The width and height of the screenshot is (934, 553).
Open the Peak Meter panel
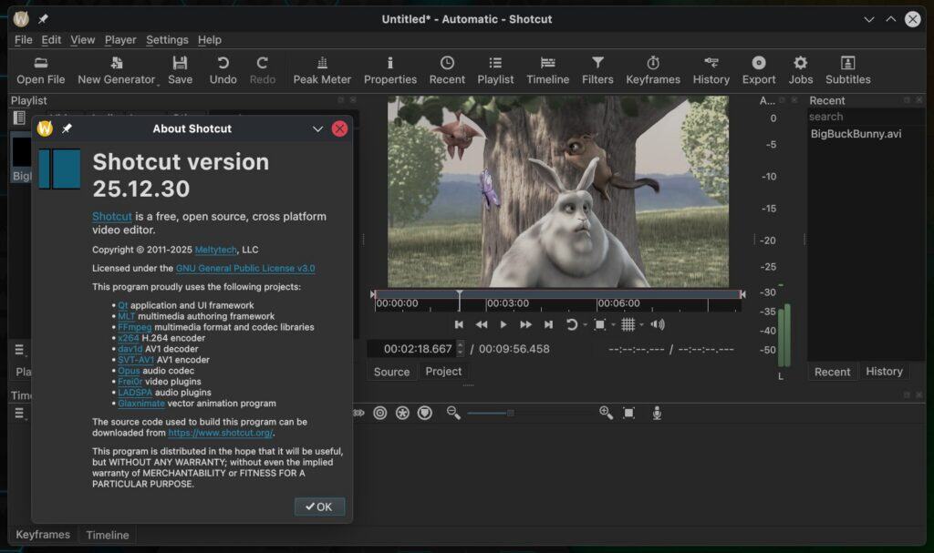tap(321, 68)
